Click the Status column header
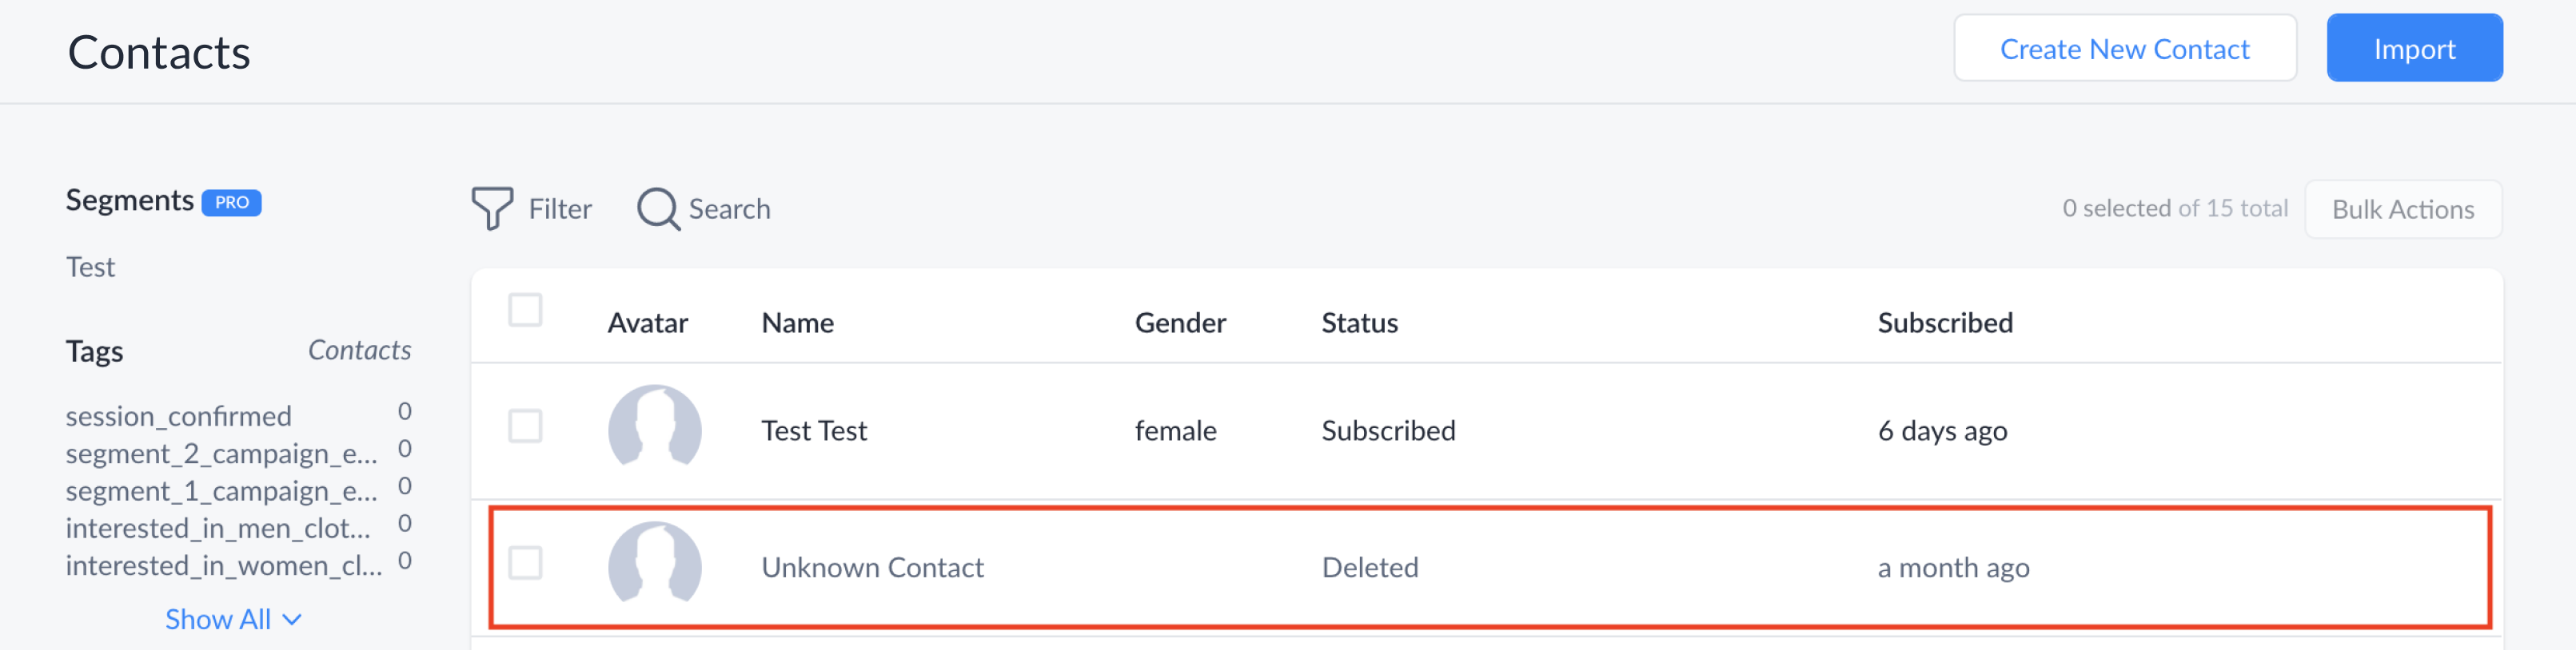The image size is (2576, 650). pos(1359,323)
